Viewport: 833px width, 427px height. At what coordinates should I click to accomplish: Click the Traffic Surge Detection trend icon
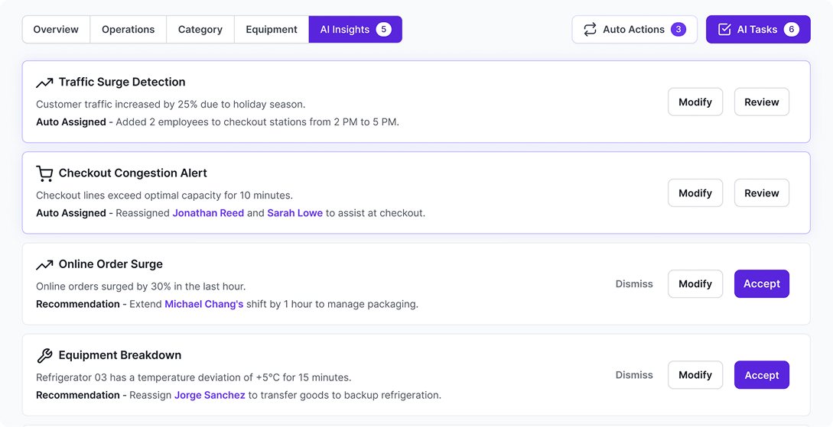[x=44, y=82]
